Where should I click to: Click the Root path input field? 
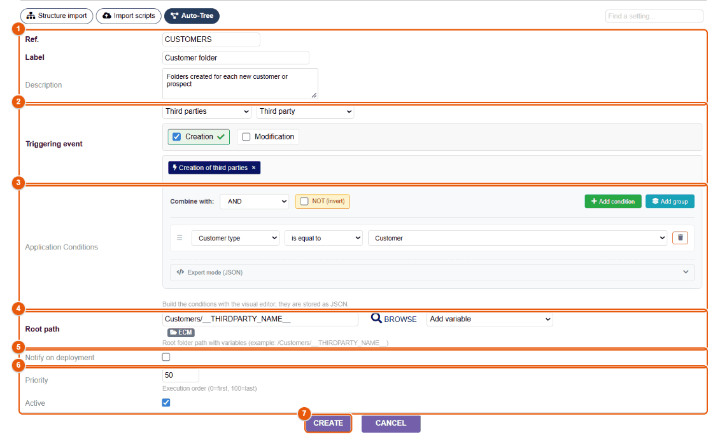tap(260, 319)
